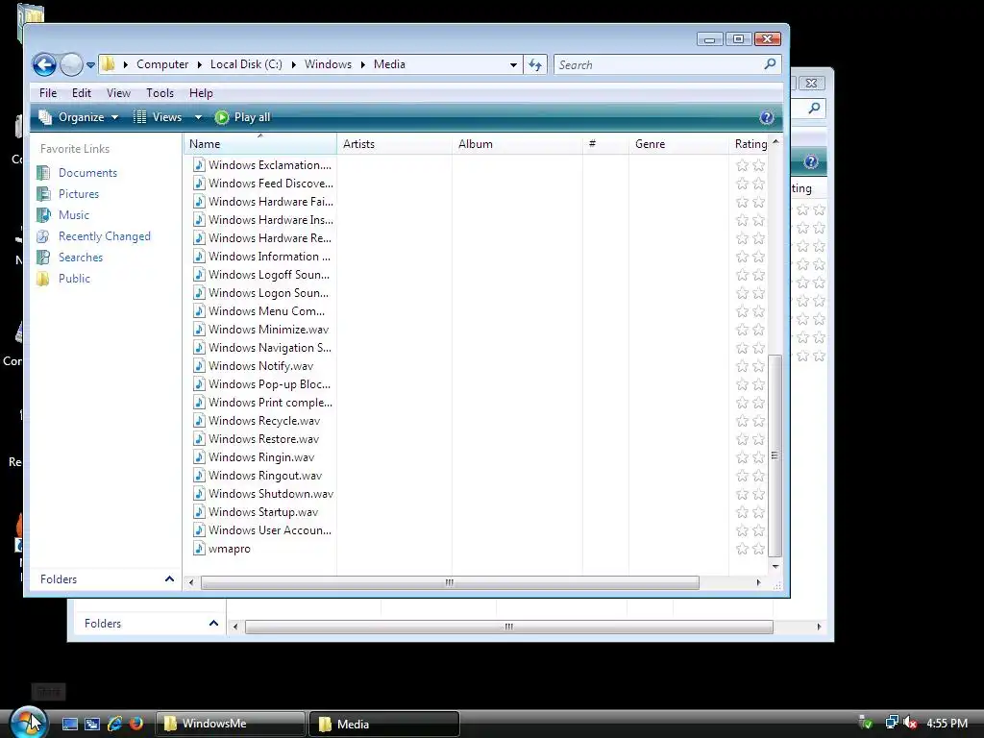Select Windows Notify.wav file
This screenshot has width=984, height=738.
(260, 366)
